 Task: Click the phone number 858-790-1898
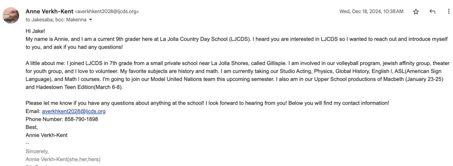81,119
